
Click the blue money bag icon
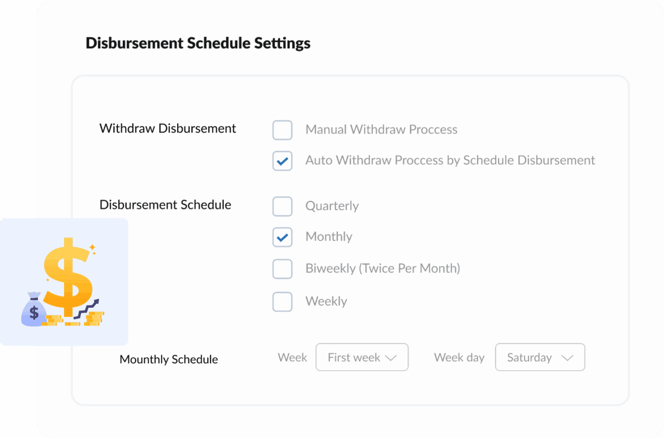[33, 310]
